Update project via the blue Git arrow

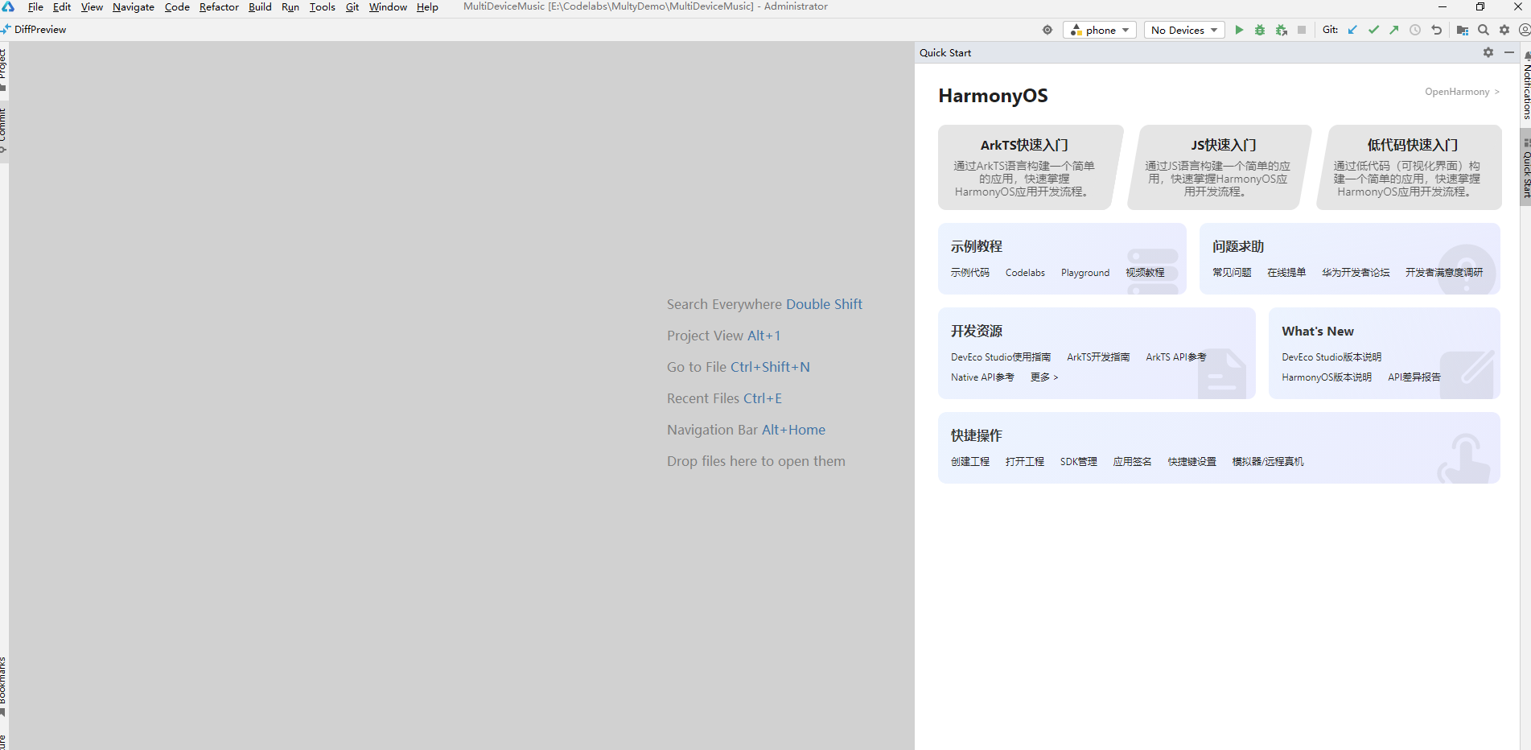click(x=1351, y=30)
